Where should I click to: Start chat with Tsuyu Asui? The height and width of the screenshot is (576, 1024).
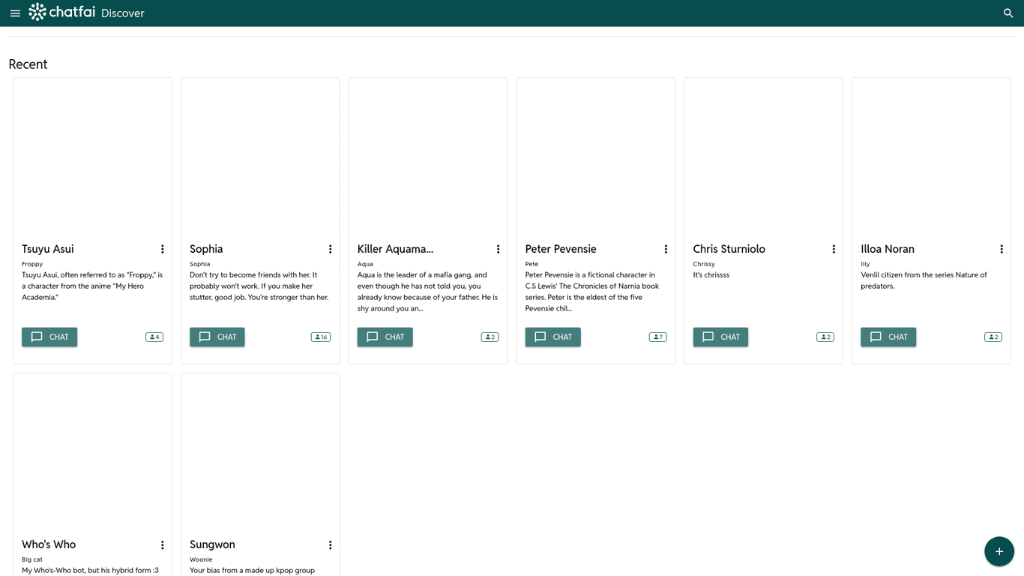point(49,337)
